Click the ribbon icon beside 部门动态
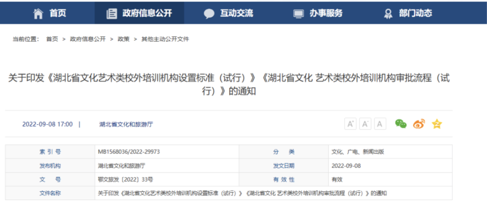Screen dimensions: 487x219 (x=388, y=14)
